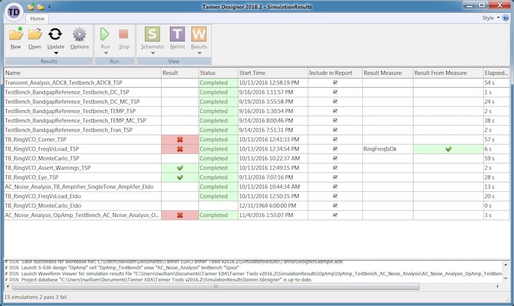Screen dimensions: 514x306
Task: Expand the Results view dropdown arrow
Action: [200, 53]
